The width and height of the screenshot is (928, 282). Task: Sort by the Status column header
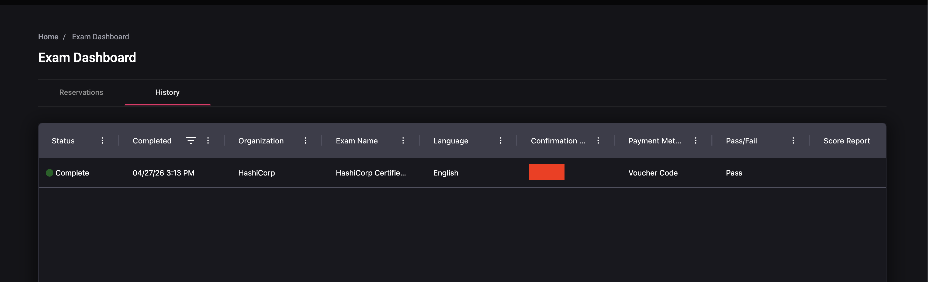pos(63,141)
